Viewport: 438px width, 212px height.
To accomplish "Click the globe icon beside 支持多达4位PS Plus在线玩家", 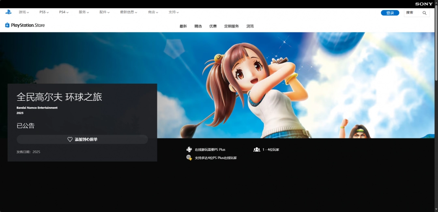I will click(x=189, y=158).
